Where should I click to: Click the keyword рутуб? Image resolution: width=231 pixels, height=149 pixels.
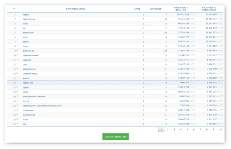(x=25, y=87)
